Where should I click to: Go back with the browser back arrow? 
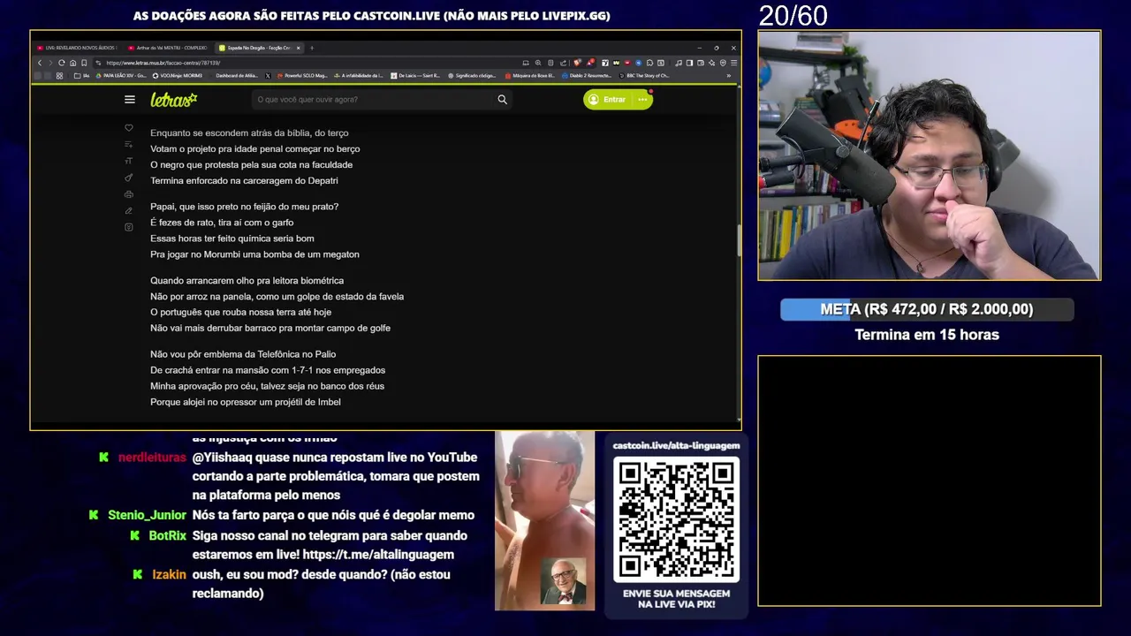point(40,63)
